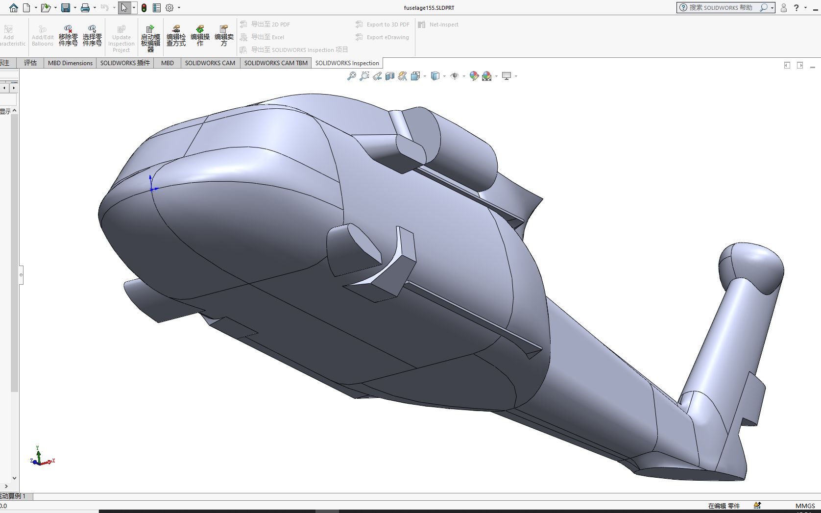Click 导出至 Excel button

point(262,37)
